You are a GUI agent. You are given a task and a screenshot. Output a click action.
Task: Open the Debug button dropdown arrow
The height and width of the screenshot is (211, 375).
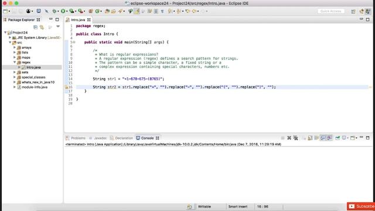coord(58,11)
